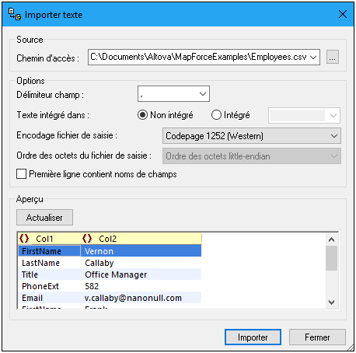Expand the Chemin d'accès path dropdown arrow
Image resolution: width=356 pixels, height=353 pixels.
pyautogui.click(x=313, y=57)
